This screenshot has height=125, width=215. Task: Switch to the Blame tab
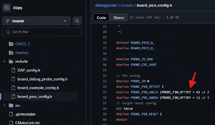pyautogui.click(x=119, y=18)
